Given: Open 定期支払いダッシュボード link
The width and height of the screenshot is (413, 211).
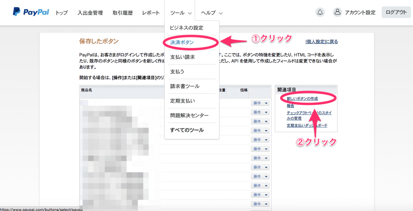Looking at the screenshot, I should coord(307,126).
